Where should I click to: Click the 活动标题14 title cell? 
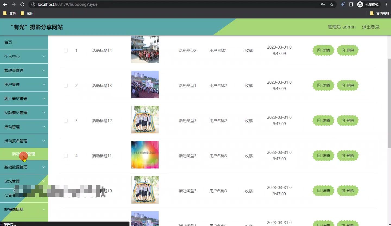coord(102,51)
